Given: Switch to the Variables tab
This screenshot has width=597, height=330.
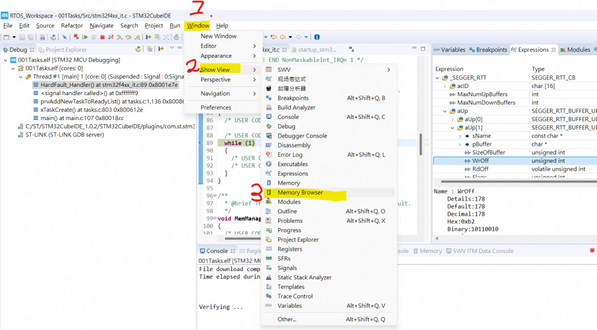Looking at the screenshot, I should (x=449, y=50).
